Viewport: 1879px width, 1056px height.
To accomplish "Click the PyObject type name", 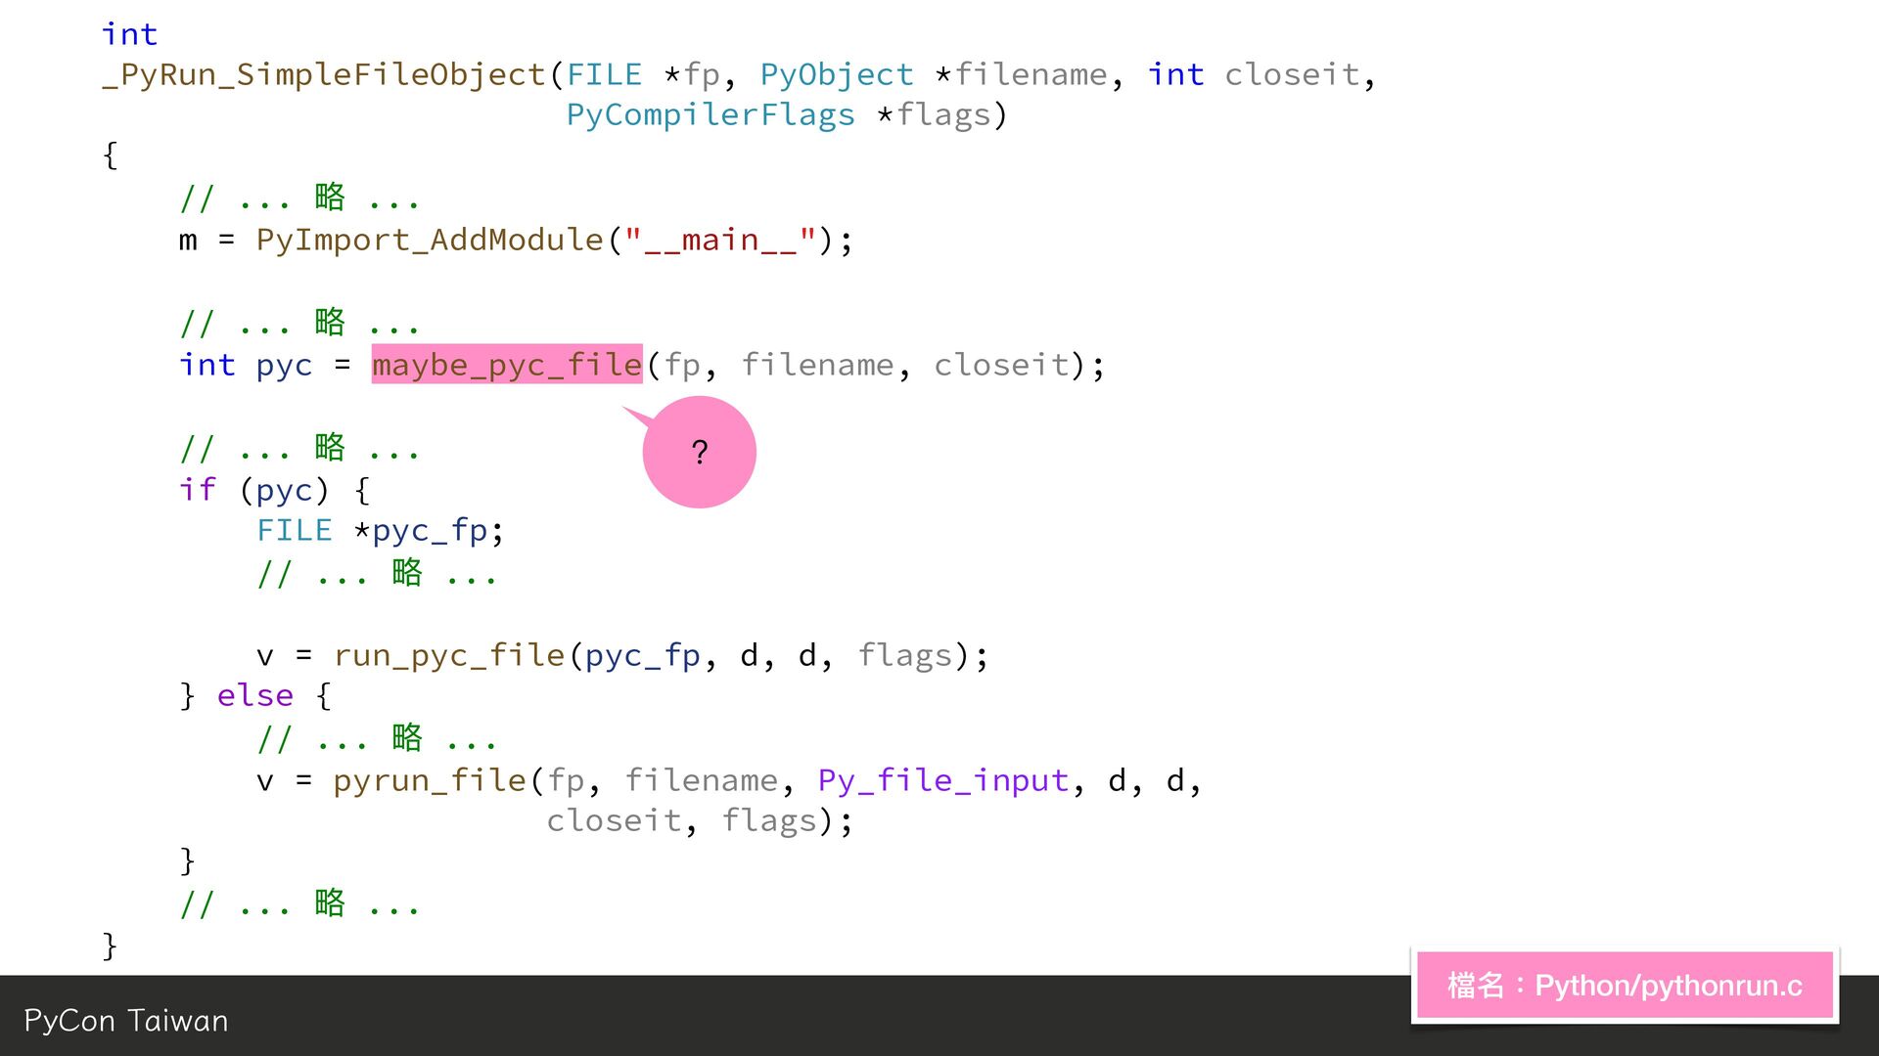I will pos(837,74).
